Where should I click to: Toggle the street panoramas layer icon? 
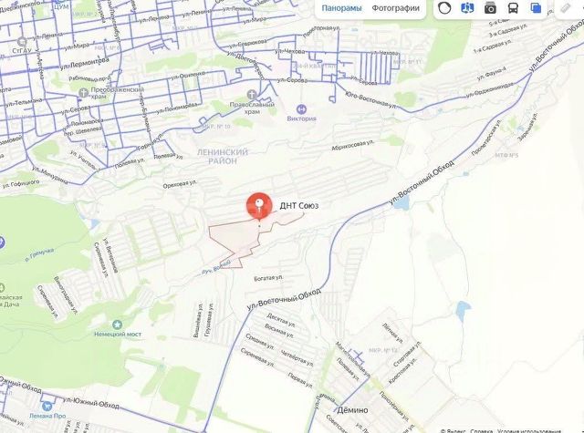click(467, 8)
